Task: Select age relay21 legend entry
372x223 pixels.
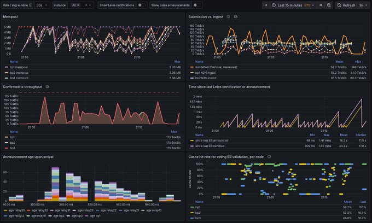Action: pos(131,210)
